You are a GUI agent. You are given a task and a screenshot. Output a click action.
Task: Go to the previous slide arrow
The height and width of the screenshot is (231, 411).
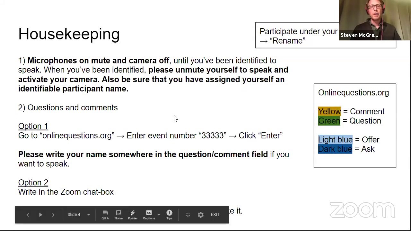pos(28,215)
